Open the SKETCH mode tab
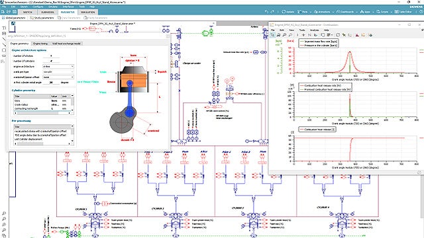 pos(27,12)
